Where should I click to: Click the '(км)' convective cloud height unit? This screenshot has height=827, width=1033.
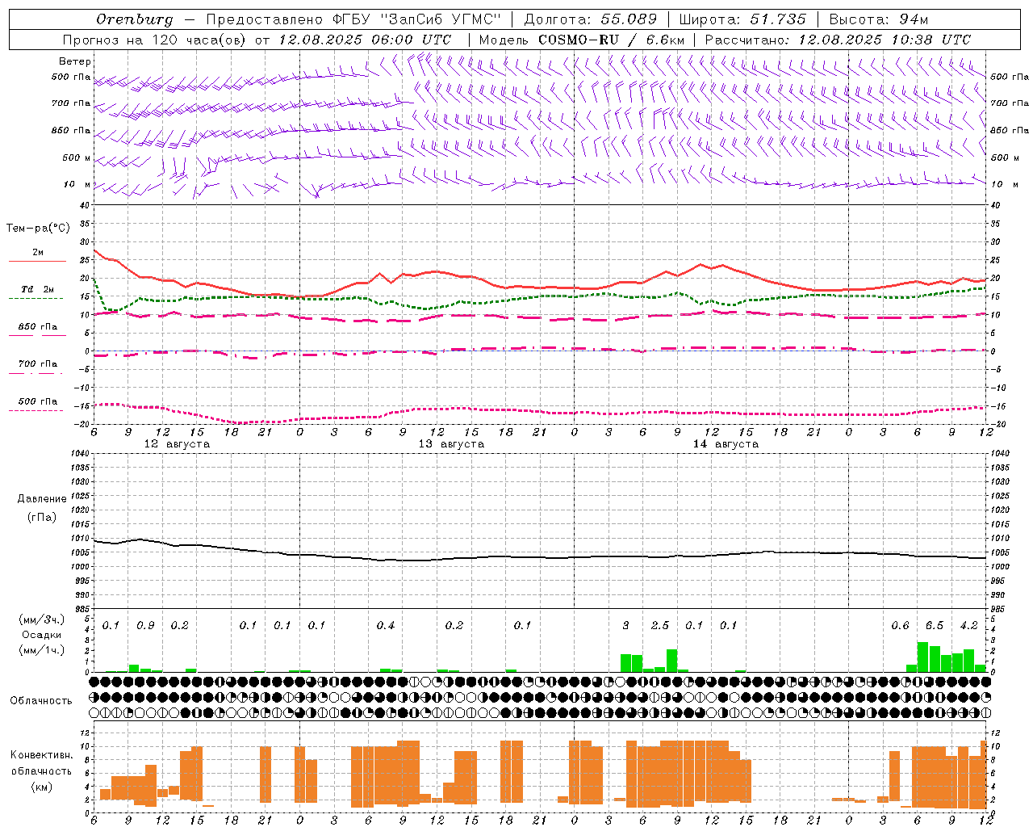click(x=42, y=787)
